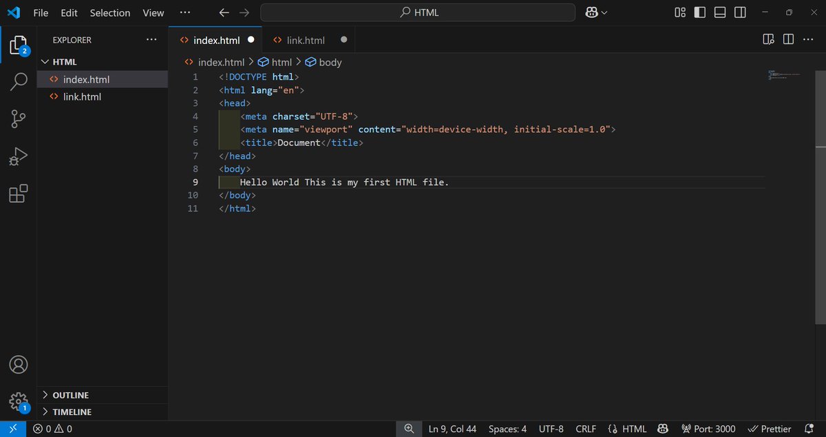Image resolution: width=826 pixels, height=437 pixels.
Task: Click the EXPLORER panel title
Action: pos(72,40)
